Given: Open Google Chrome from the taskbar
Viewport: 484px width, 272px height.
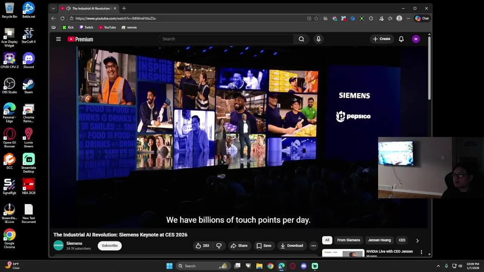Looking at the screenshot, I should tap(270, 266).
